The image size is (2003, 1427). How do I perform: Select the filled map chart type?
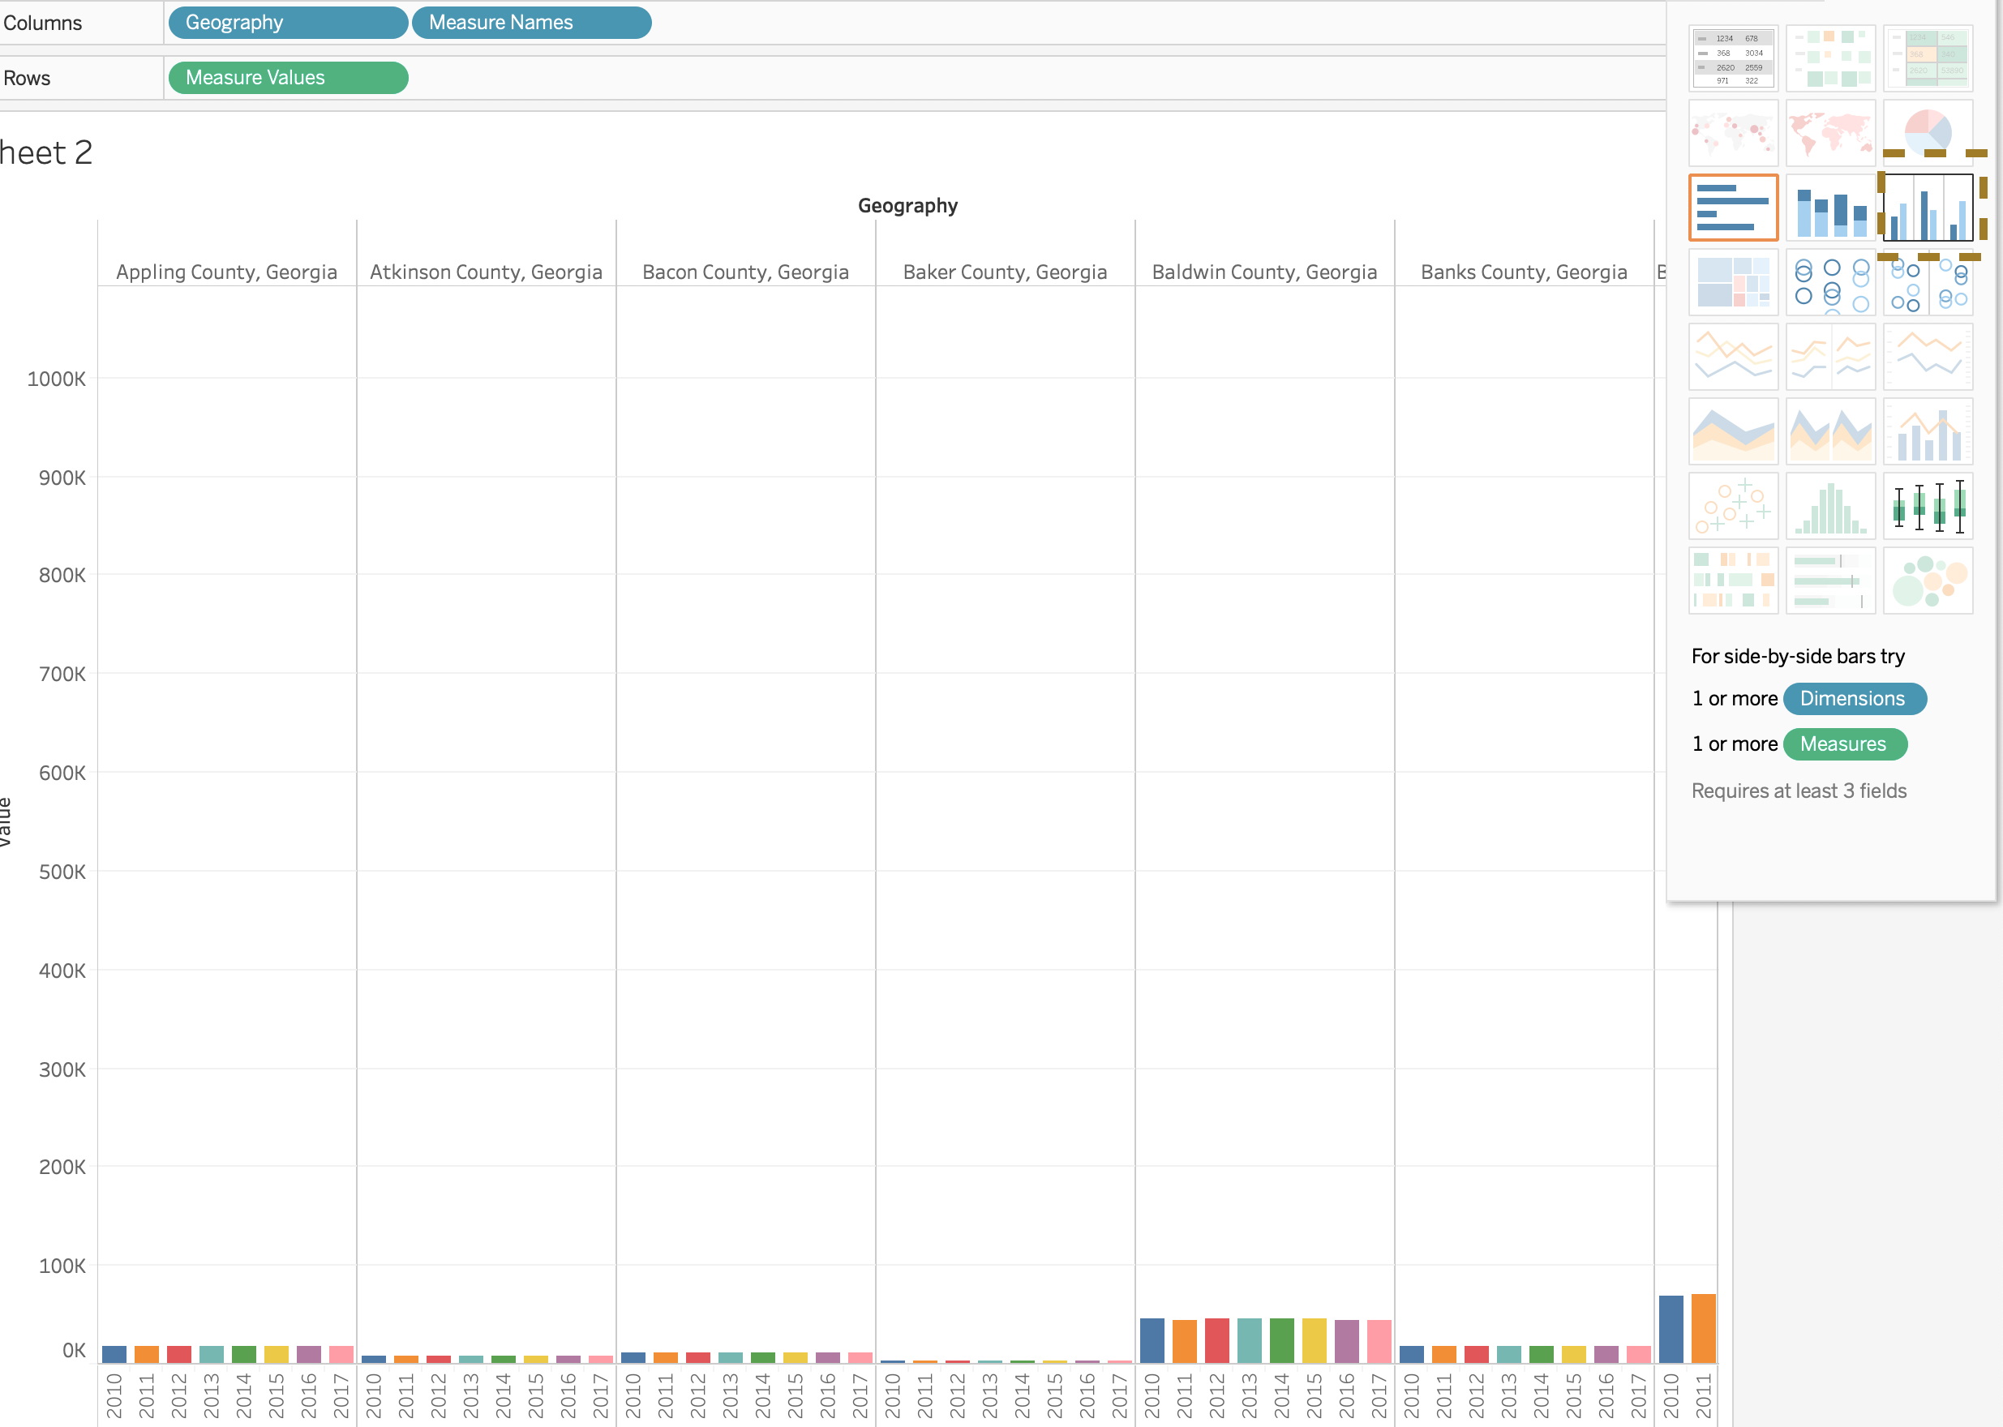[1831, 132]
